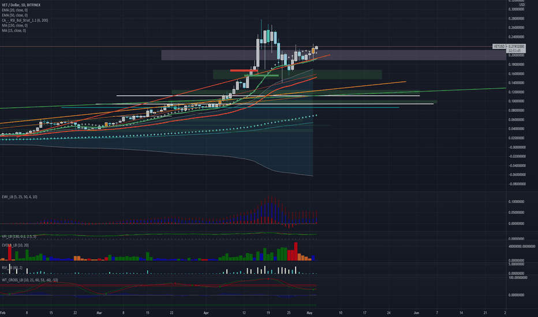Click the WT_CROSS_LB (10, 21, 60, 53, -60, -53) label
This screenshot has height=317, width=538.
click(x=30, y=280)
